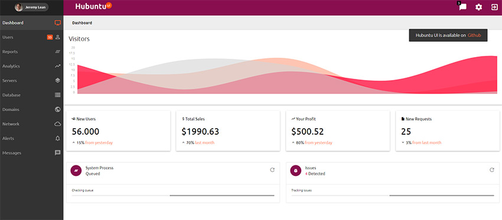Click the New Requests file icon
This screenshot has height=220, width=502.
pyautogui.click(x=403, y=119)
